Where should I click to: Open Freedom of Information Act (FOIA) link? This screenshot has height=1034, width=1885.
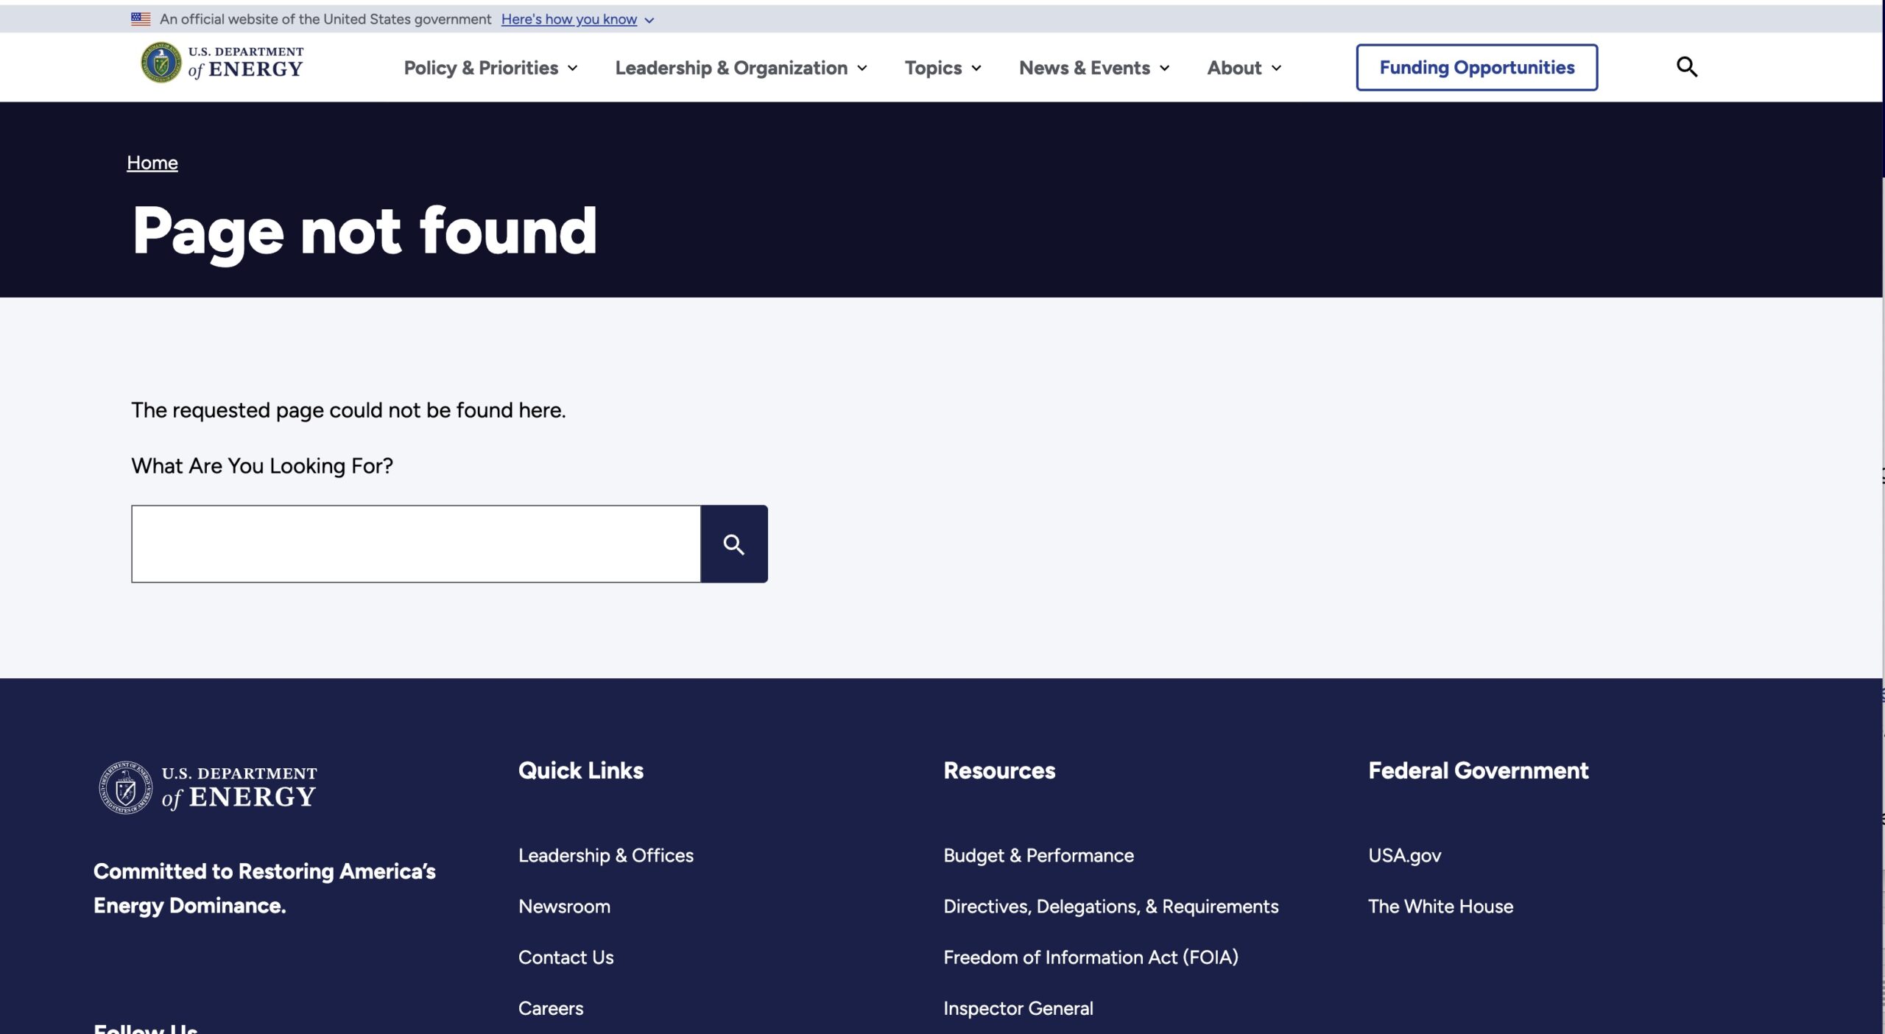tap(1091, 957)
